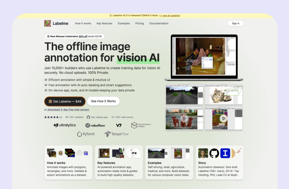
Task: Follow the download 3-day free trial link
Action: point(68,110)
